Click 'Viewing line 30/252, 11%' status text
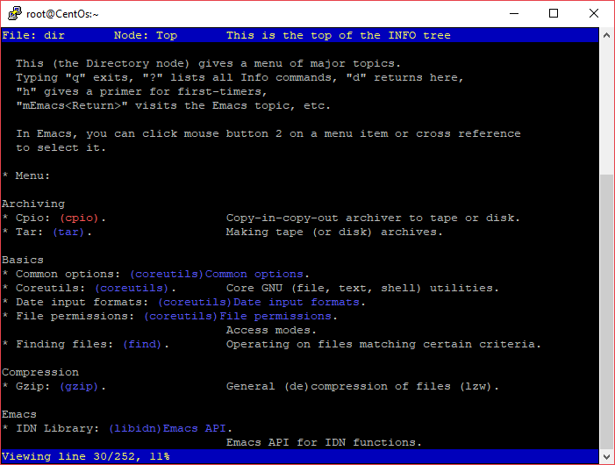The image size is (615, 465). tap(86, 457)
